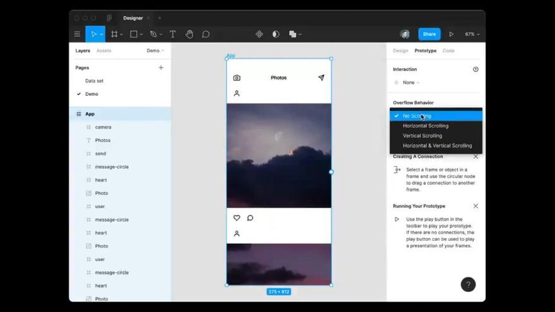Select the Text tool in toolbar

[173, 34]
